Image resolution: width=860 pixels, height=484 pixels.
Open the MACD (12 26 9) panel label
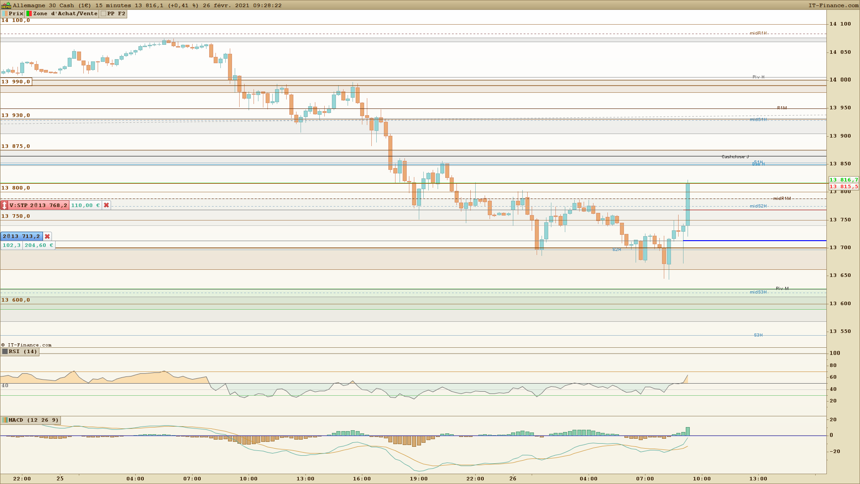34,420
